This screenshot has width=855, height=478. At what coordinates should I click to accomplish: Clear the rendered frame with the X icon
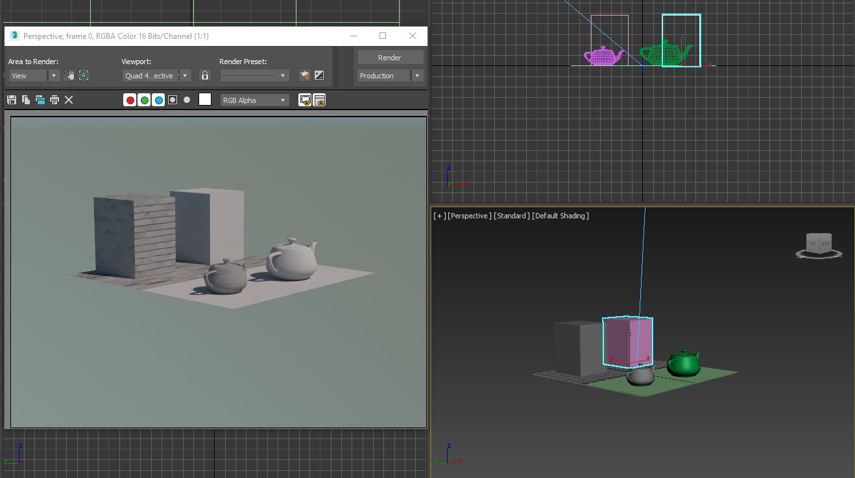[69, 100]
